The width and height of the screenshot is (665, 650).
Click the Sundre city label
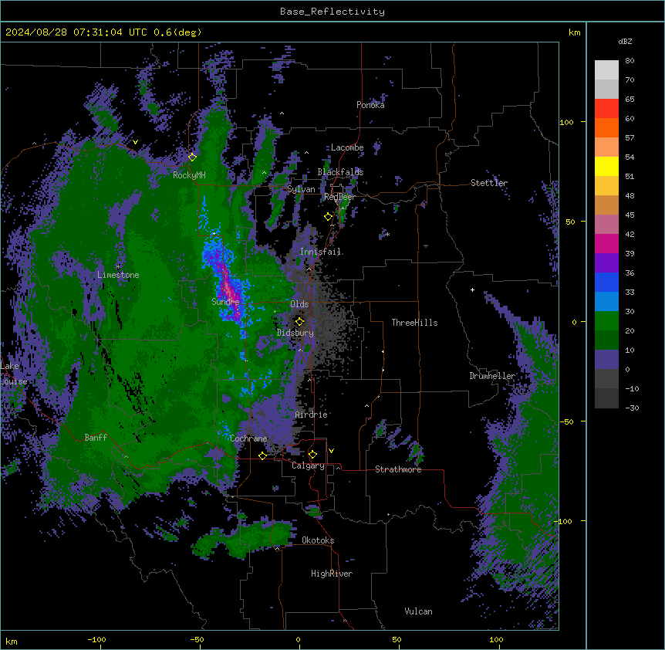(x=225, y=302)
